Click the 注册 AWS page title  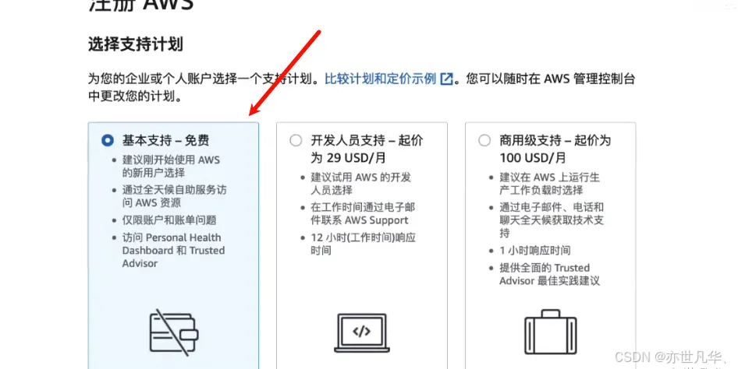click(x=140, y=5)
